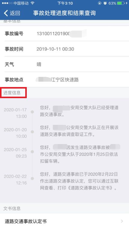This screenshot has height=229, width=129.
Task: Select the 2020-01-25 timeline dot
Action: click(x=32, y=152)
